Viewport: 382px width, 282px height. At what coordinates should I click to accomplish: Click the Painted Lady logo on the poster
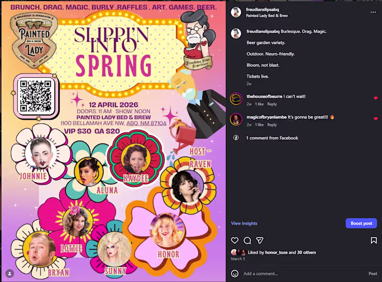click(x=34, y=40)
